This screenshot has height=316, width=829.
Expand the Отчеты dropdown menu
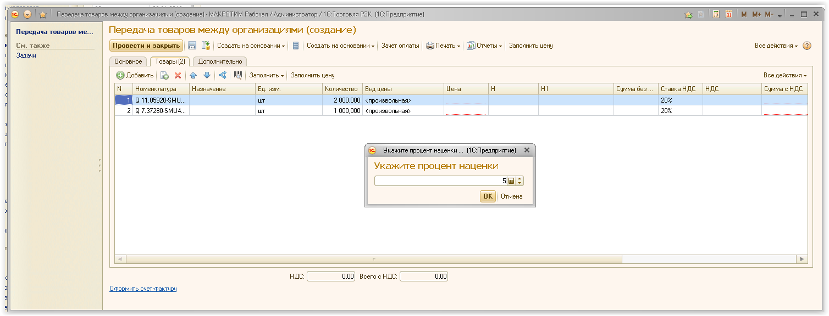tap(484, 46)
